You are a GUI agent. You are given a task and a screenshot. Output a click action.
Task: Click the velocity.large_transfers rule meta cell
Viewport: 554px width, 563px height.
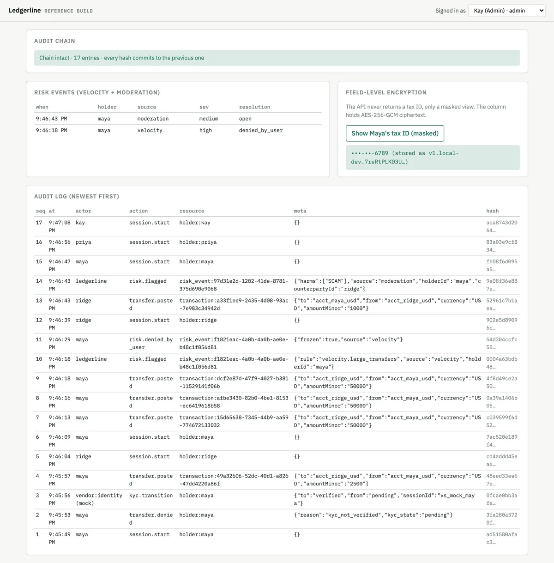click(x=387, y=363)
